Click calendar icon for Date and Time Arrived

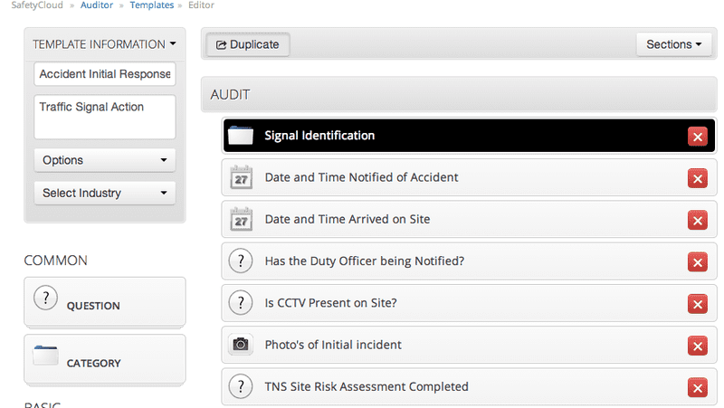click(x=241, y=219)
